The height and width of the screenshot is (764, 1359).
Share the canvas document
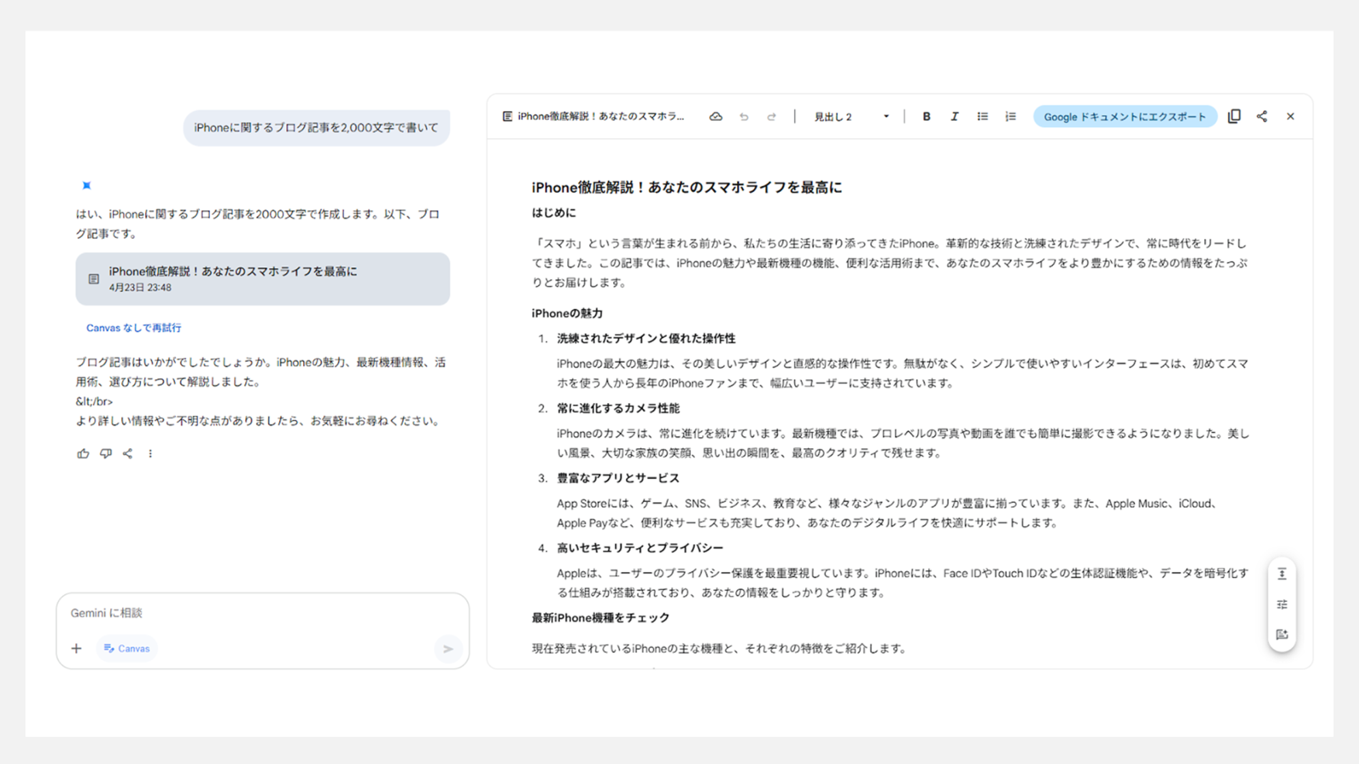click(x=1262, y=116)
